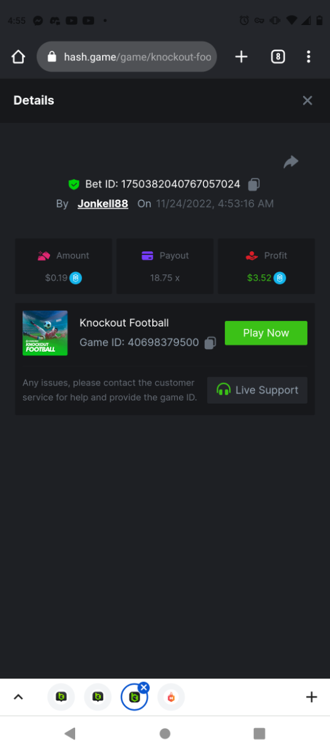Open a new browser tab
Screen dimensions: 330x752
[241, 57]
